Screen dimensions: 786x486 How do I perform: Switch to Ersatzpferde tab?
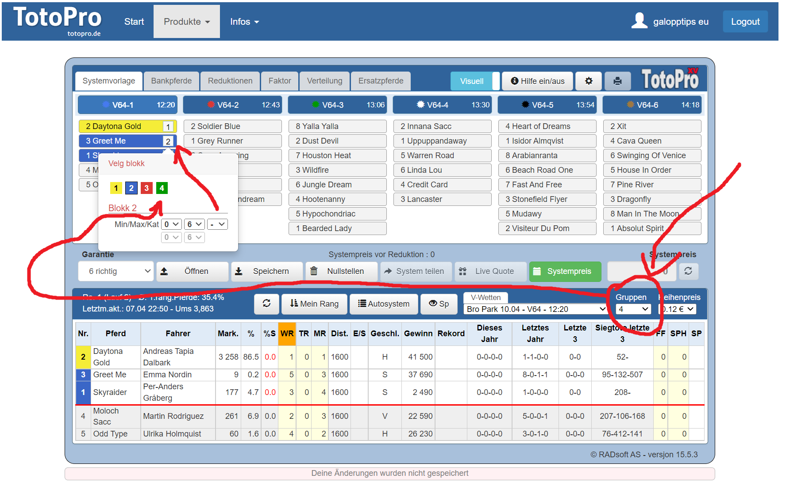coord(381,81)
